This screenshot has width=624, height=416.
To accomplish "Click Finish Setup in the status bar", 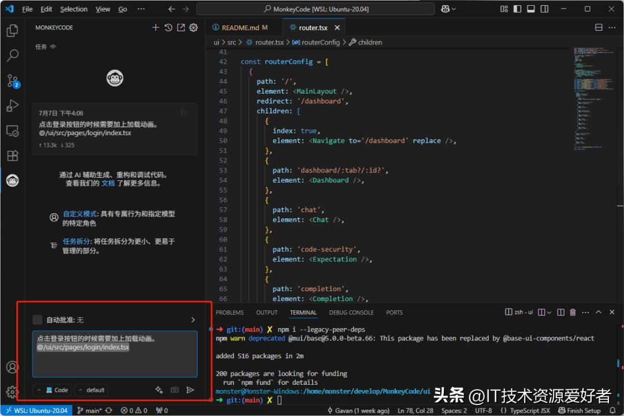I will pos(580,410).
